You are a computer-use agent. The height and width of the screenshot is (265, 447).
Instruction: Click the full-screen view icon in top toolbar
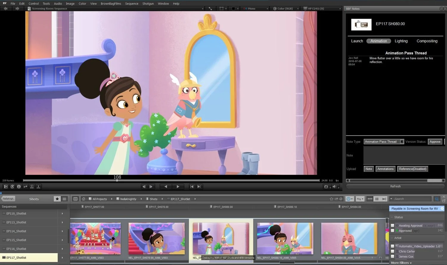(x=210, y=9)
